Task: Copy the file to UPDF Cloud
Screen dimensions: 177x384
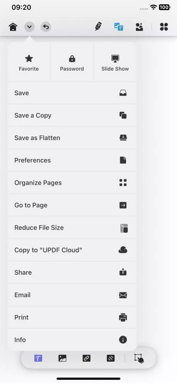Action: (x=72, y=250)
